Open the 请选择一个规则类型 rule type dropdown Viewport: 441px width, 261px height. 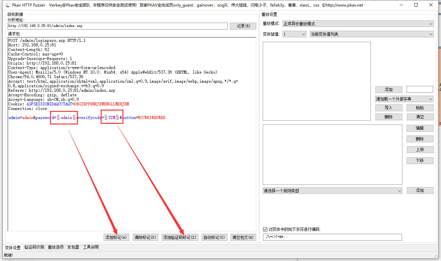click(332, 190)
